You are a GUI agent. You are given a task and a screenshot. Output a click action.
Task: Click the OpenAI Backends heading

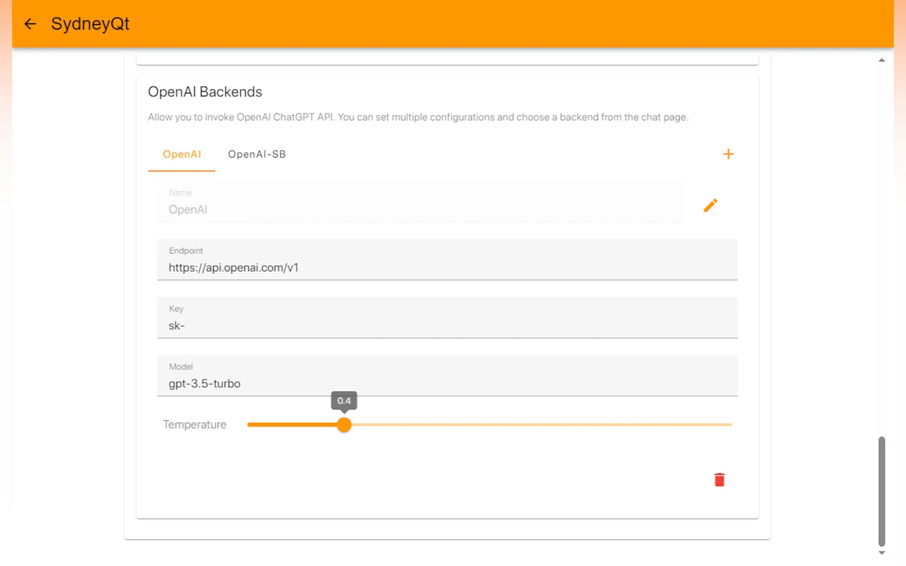pyautogui.click(x=205, y=92)
